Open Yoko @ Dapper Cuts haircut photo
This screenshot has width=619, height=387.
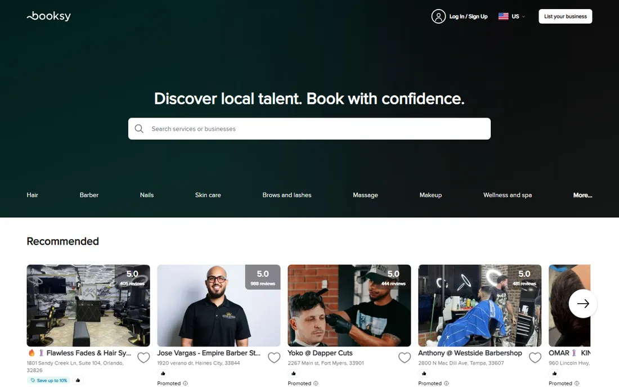(x=349, y=305)
